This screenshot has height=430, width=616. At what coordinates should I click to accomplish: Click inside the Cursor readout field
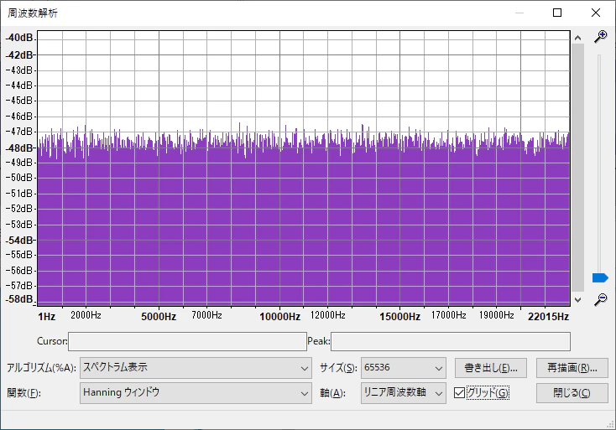point(187,341)
